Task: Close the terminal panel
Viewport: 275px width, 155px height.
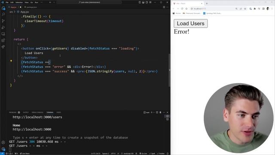Action: point(168,112)
